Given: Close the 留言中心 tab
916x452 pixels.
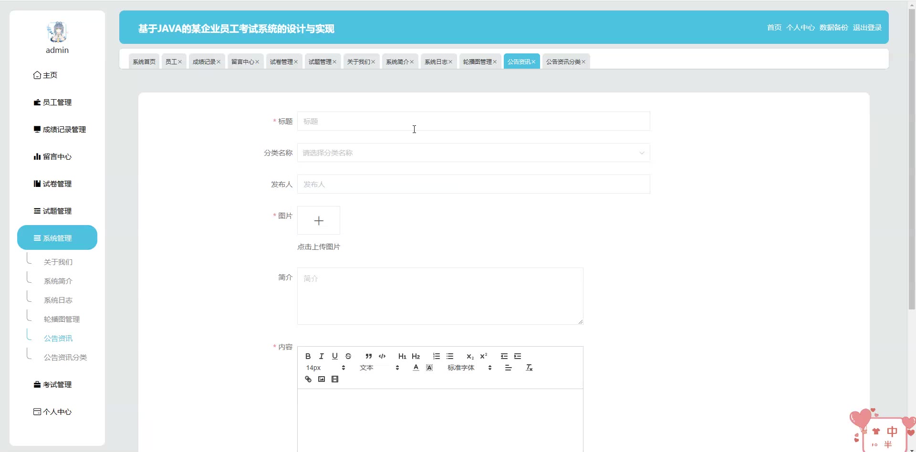Looking at the screenshot, I should pyautogui.click(x=257, y=62).
